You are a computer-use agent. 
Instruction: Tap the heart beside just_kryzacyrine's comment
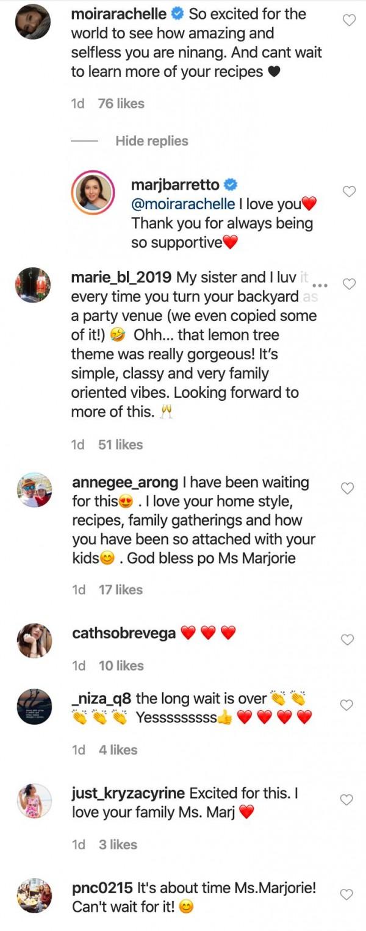(346, 800)
